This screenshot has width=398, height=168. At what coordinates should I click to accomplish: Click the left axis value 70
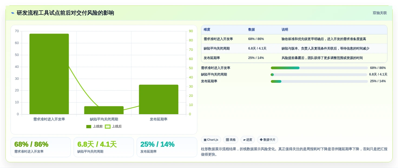tap(17, 31)
